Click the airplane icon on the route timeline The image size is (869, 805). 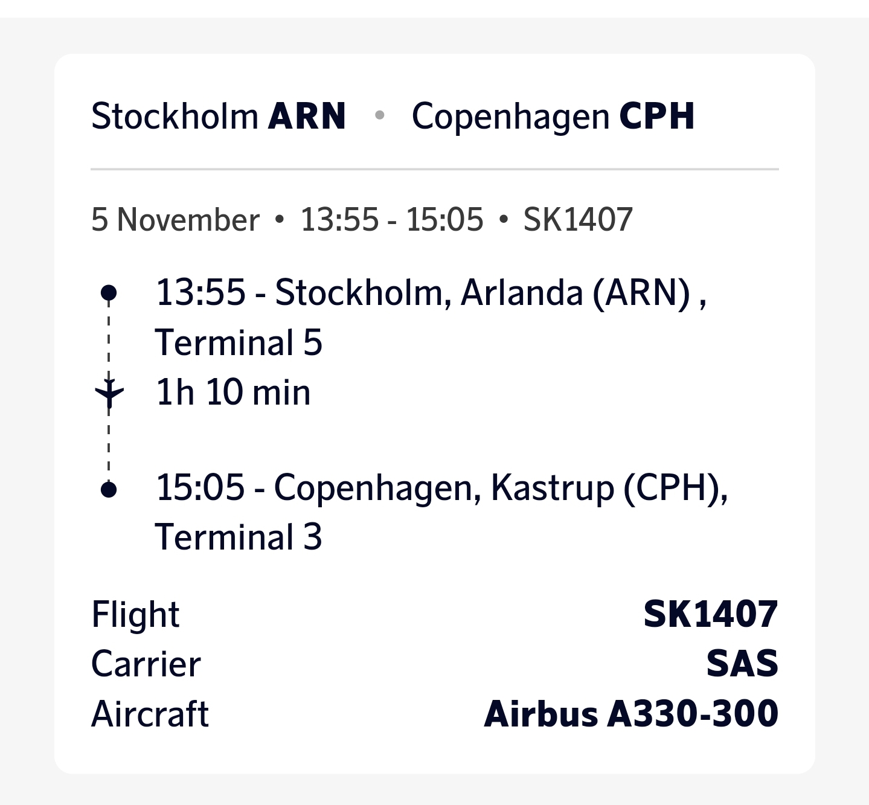[x=109, y=393]
